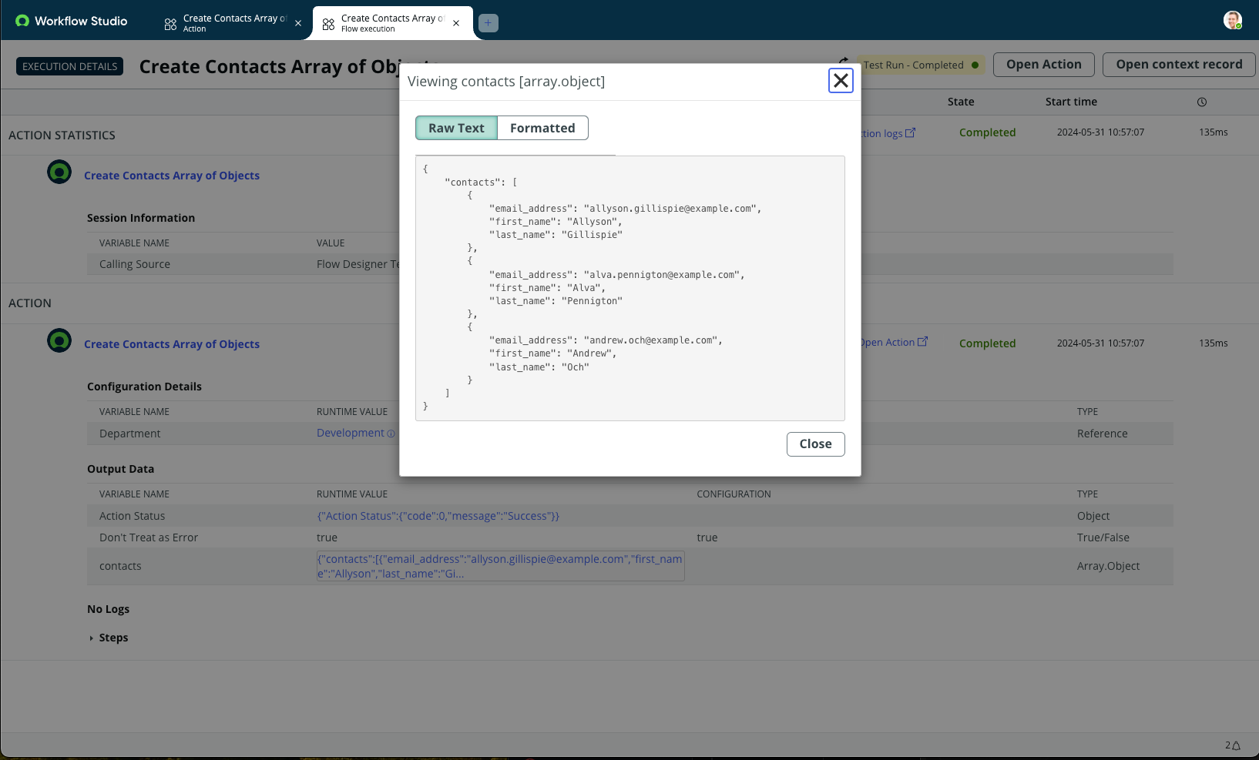Viewport: 1259px width, 760px height.
Task: Click the Development department link
Action: (351, 433)
